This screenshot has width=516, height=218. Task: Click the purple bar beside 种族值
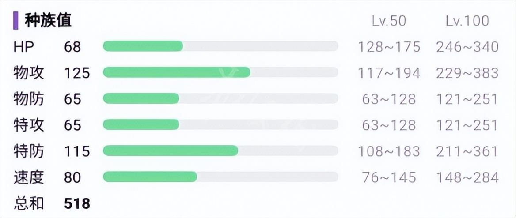click(x=15, y=21)
